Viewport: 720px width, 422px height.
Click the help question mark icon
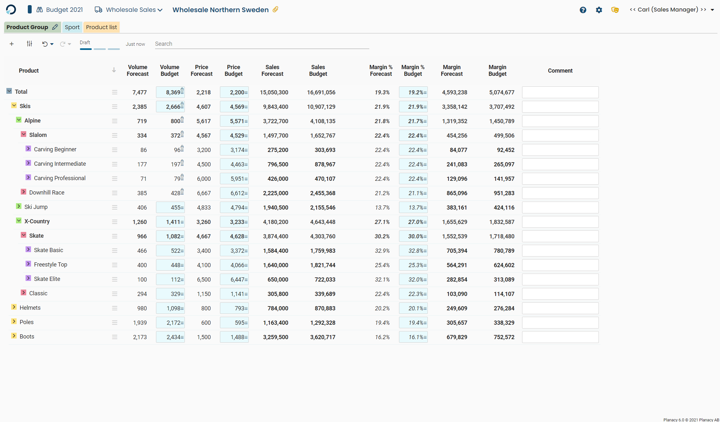(583, 10)
